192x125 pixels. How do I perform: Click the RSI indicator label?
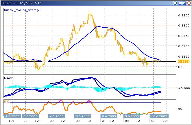click(x=7, y=101)
